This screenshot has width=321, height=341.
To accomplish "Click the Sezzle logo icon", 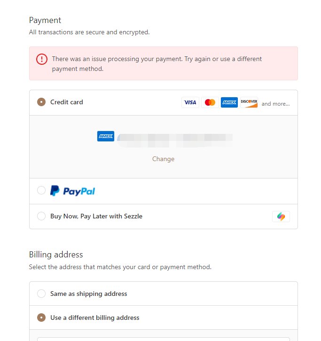I will pos(281,217).
